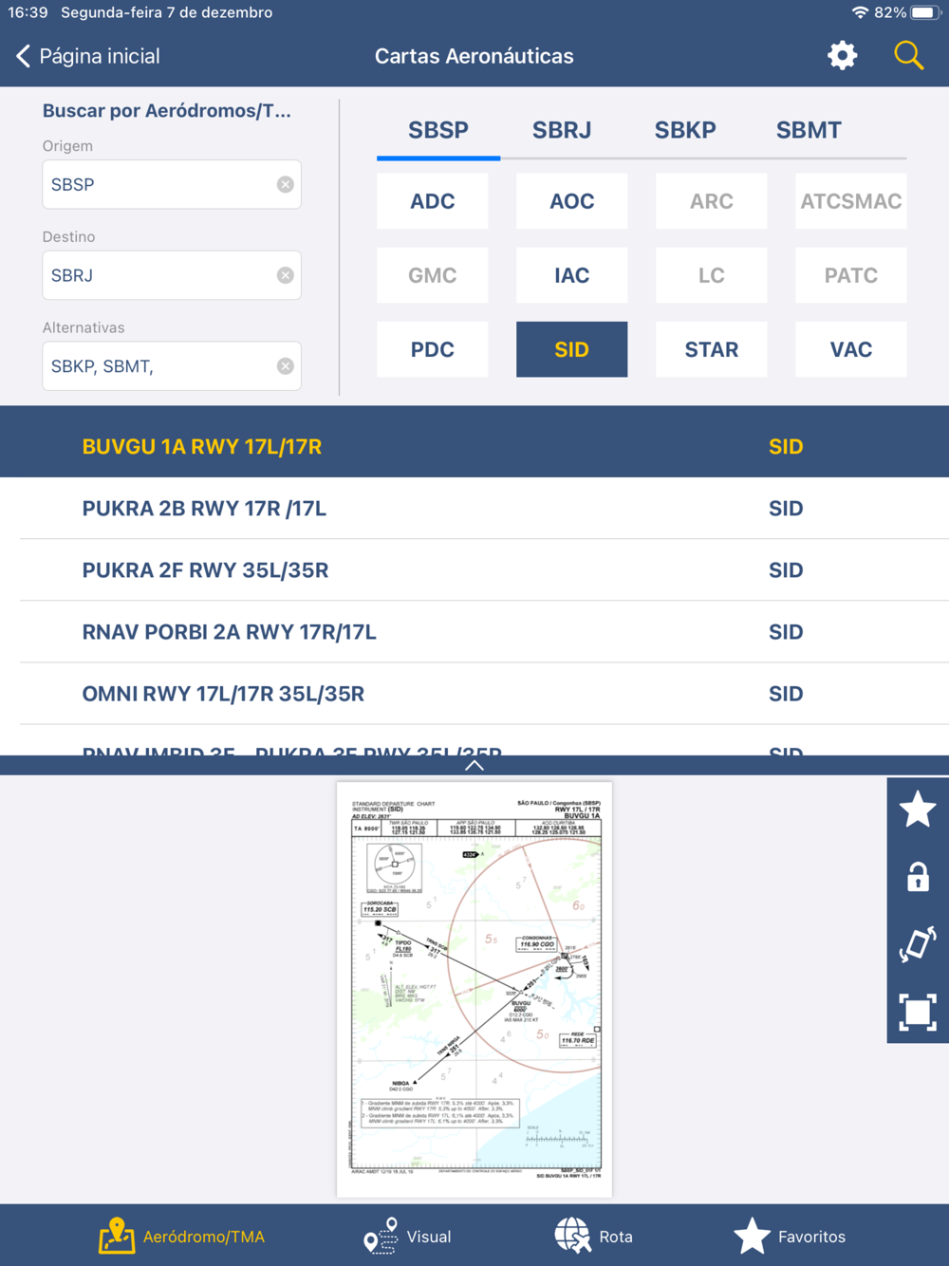The height and width of the screenshot is (1266, 949).
Task: Select STAR chart type
Action: pos(712,349)
